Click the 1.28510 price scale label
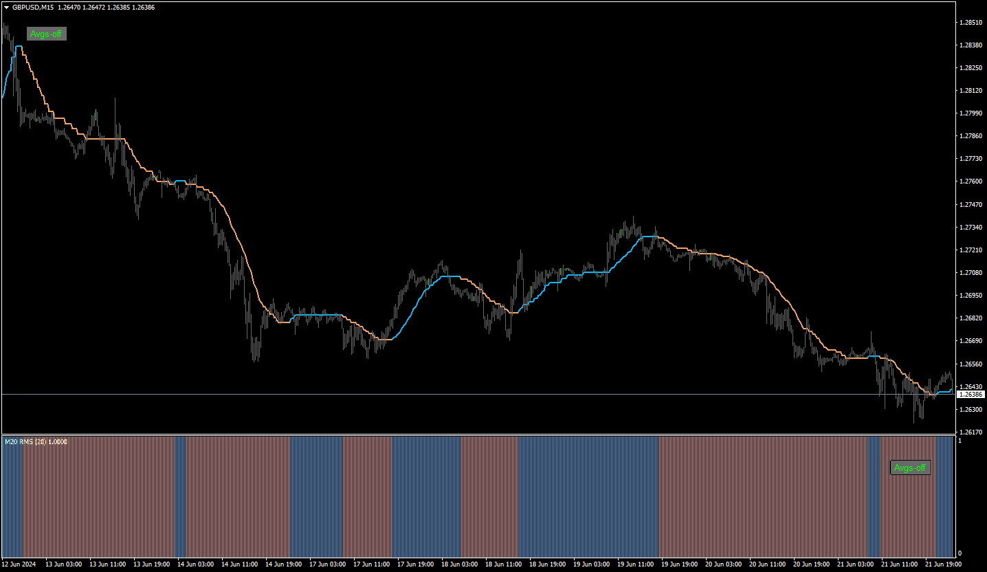Viewport: 987px width, 572px height. click(x=970, y=22)
